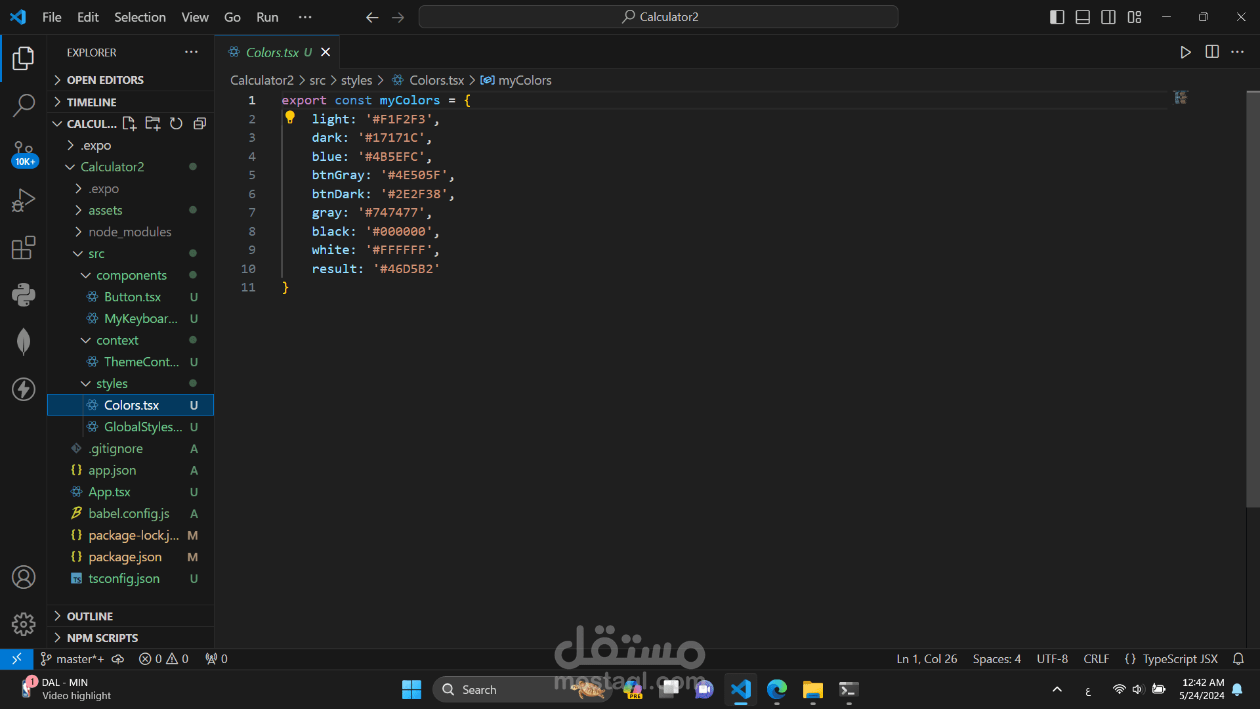Click New File icon in Explorer header

click(x=129, y=123)
